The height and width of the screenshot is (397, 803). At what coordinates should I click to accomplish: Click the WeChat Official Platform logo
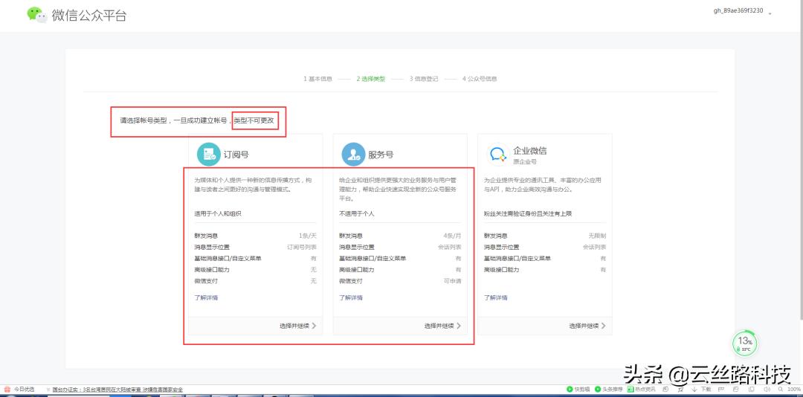[77, 15]
